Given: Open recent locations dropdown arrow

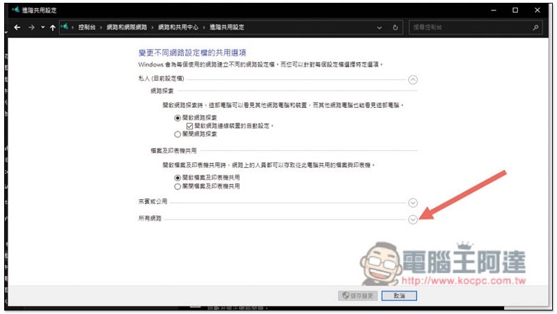Looking at the screenshot, I should tap(42, 27).
